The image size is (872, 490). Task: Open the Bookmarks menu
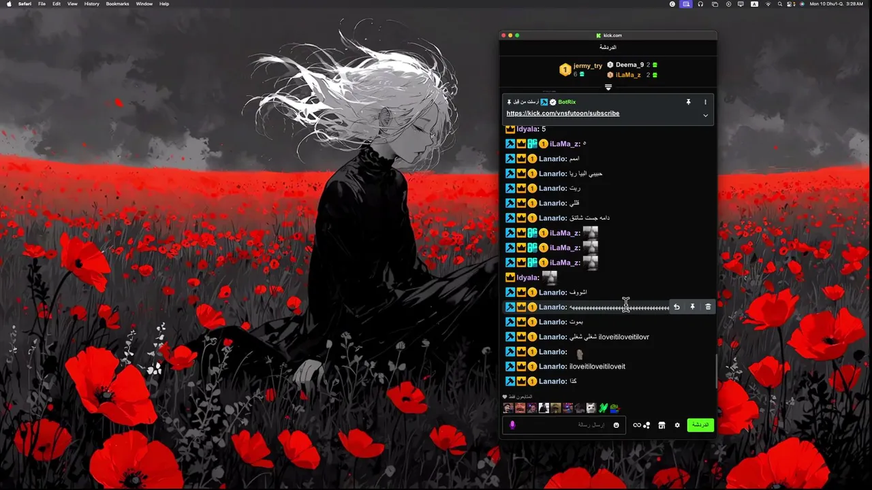(117, 4)
